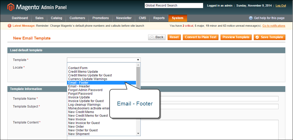Open the System menu
This screenshot has height=140, width=293.
coord(178,18)
